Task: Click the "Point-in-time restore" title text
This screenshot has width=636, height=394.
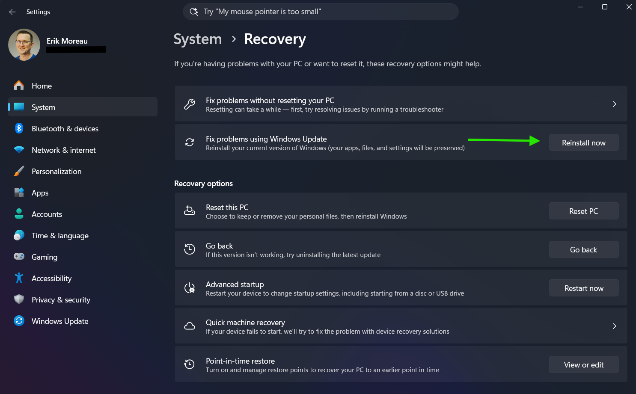Action: (241, 361)
